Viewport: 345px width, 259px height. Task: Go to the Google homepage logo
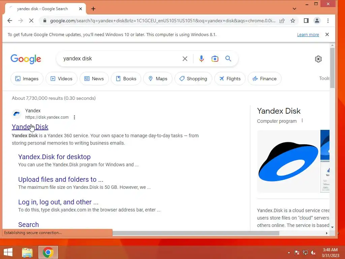(x=26, y=59)
